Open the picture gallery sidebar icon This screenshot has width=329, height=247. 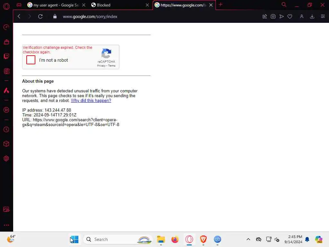(6, 209)
